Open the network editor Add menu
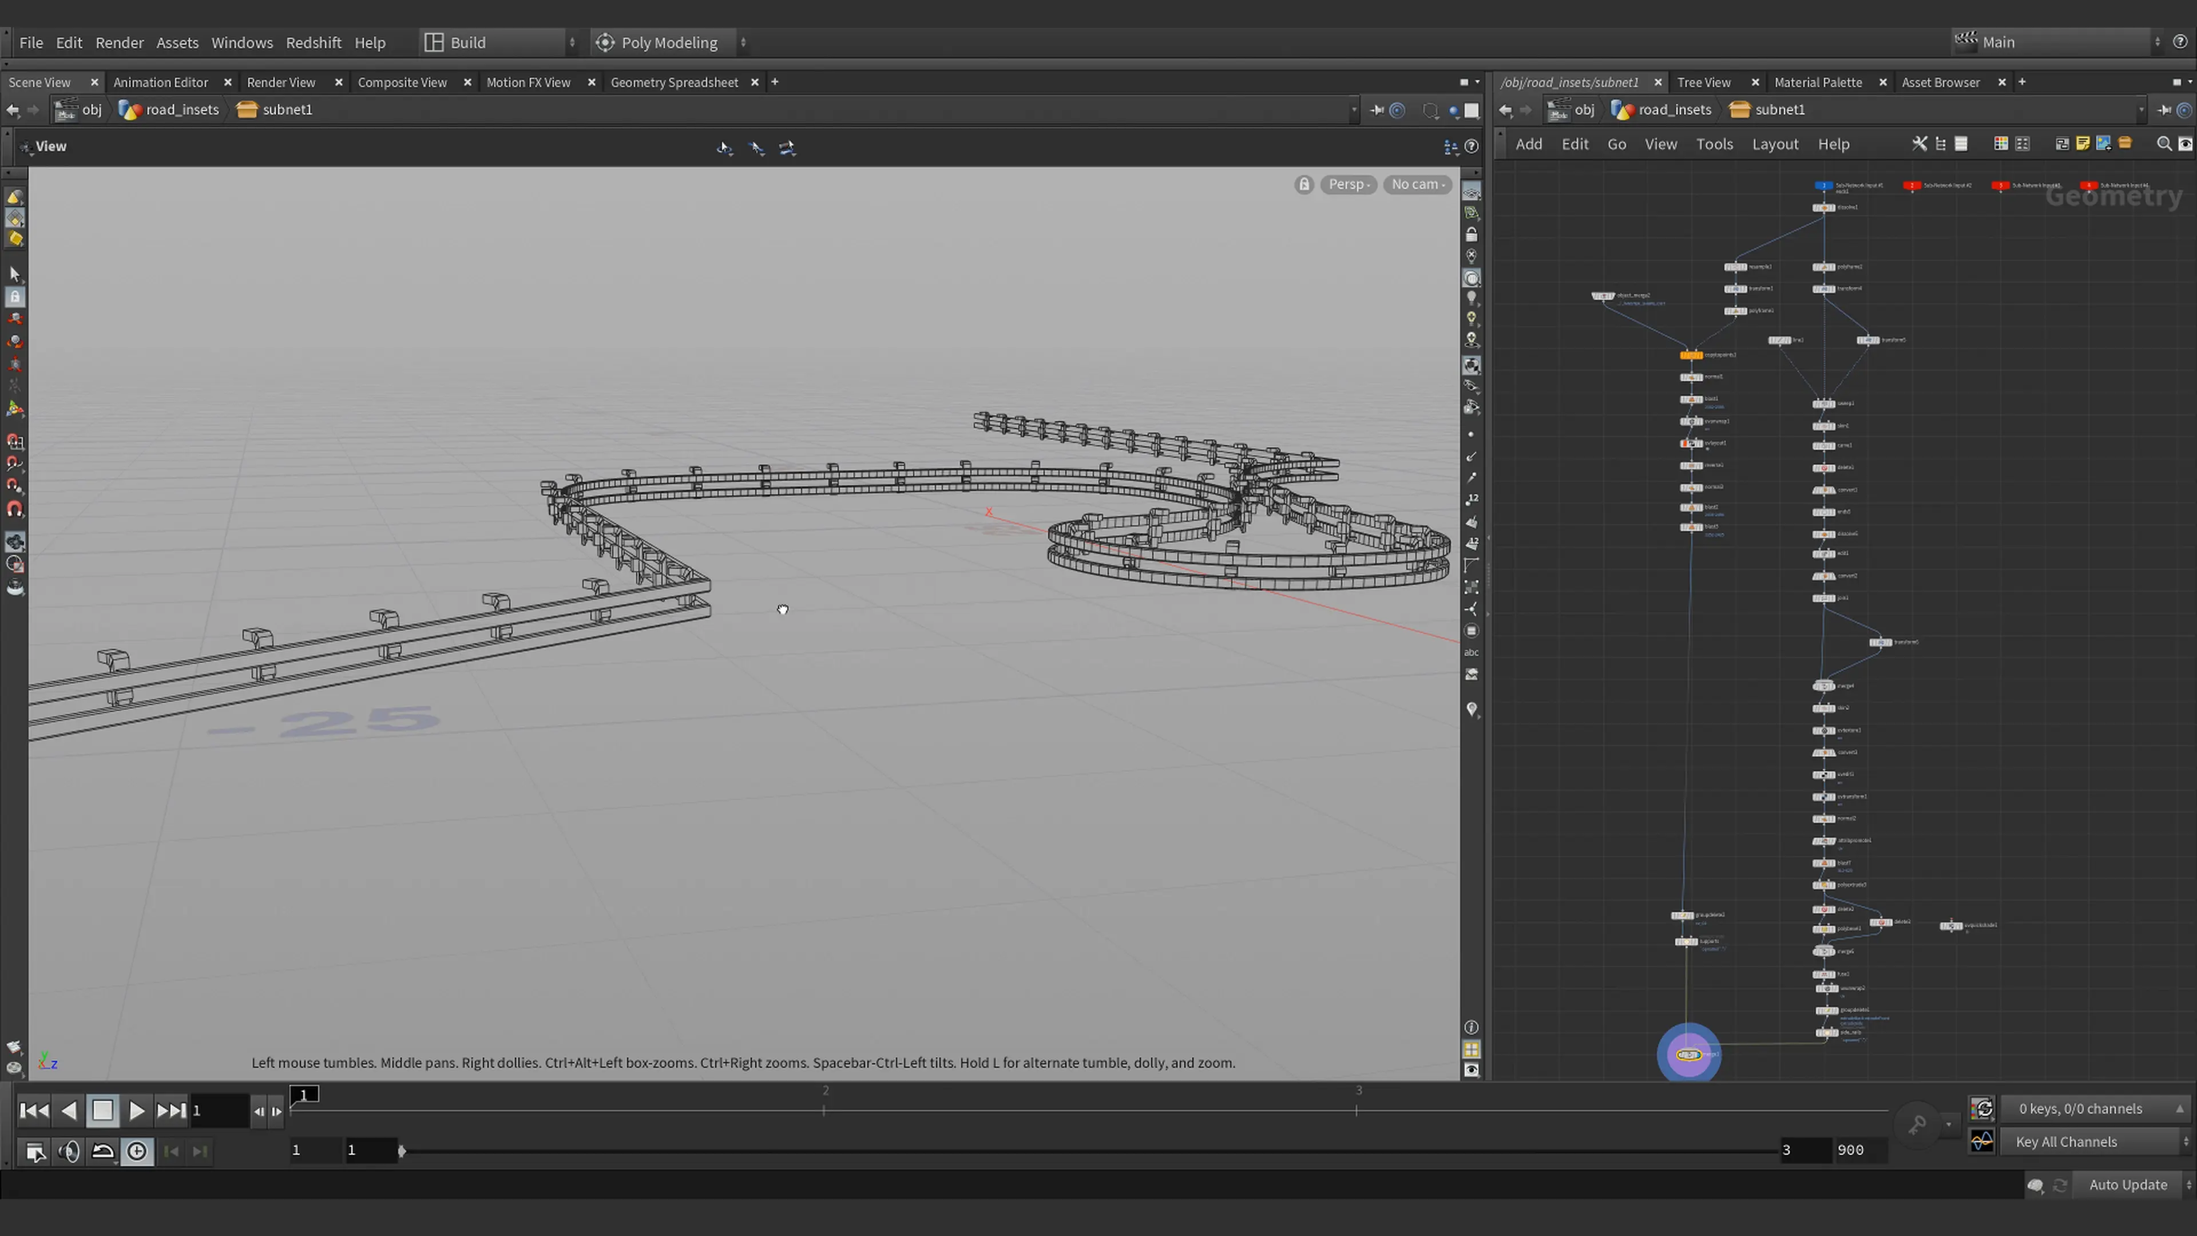Image resolution: width=2197 pixels, height=1236 pixels. click(x=1528, y=144)
